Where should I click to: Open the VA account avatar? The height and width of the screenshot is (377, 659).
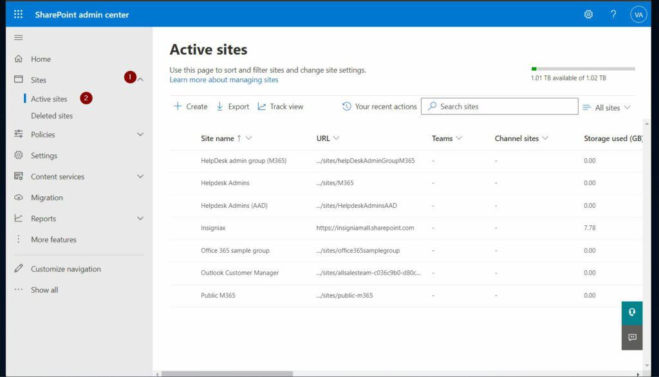638,14
